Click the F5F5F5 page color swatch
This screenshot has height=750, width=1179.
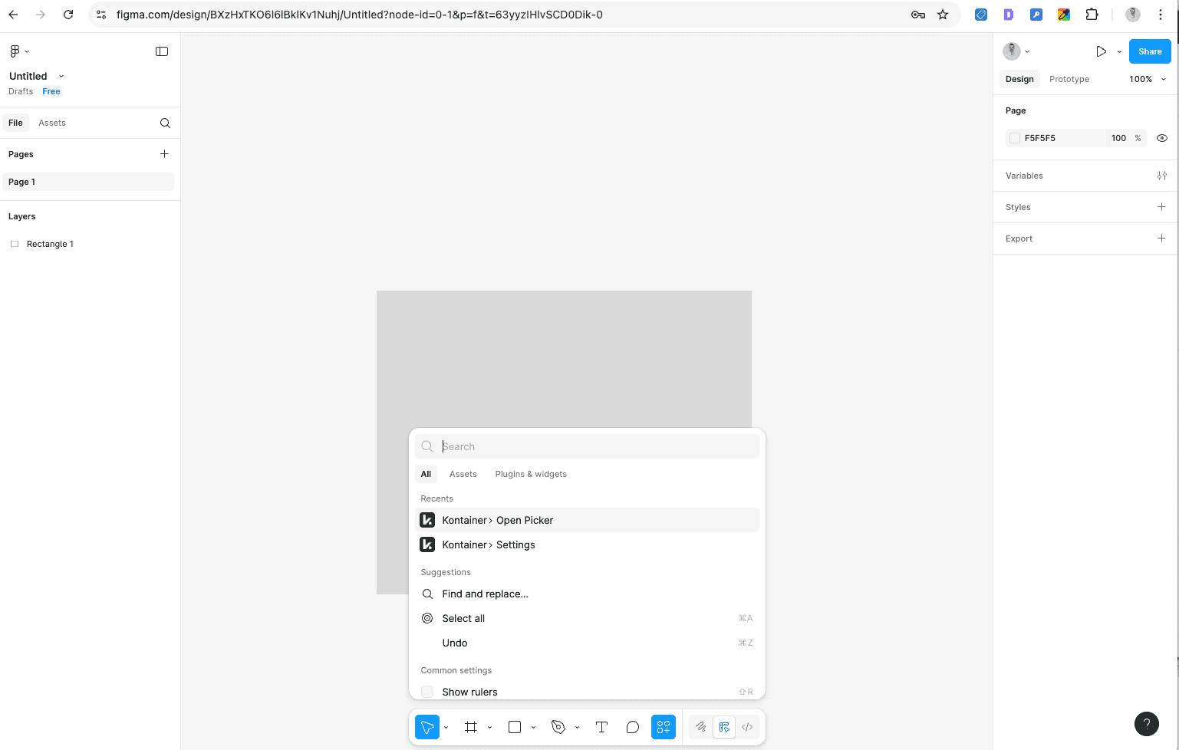tap(1016, 138)
